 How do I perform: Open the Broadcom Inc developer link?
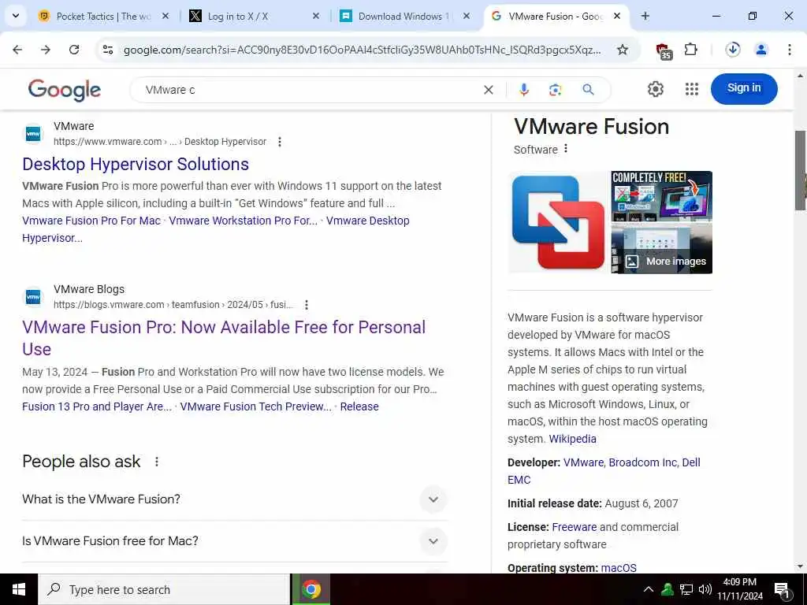pyautogui.click(x=643, y=462)
